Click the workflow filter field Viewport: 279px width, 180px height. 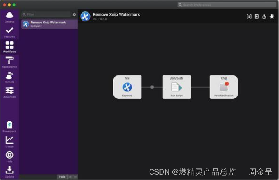pos(46,14)
